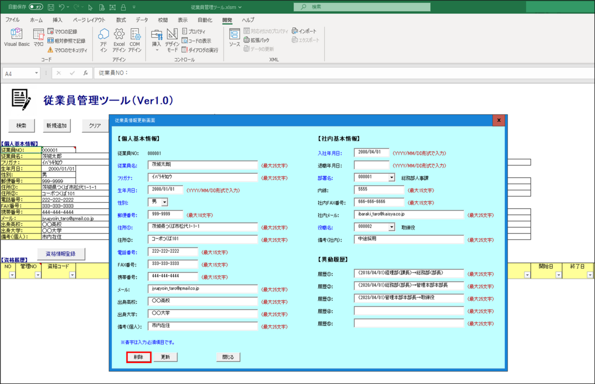Click the 検索 (Search) button on the sheet
This screenshot has width=595, height=384.
point(21,126)
